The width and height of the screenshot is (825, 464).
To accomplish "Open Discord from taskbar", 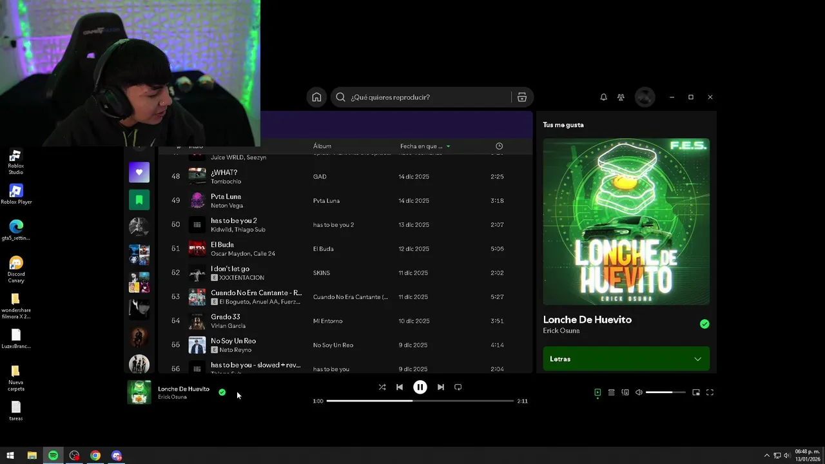I will pos(117,456).
